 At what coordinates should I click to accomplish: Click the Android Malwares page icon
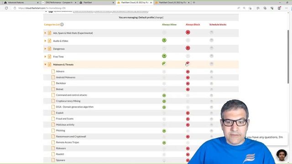coord(53,77)
